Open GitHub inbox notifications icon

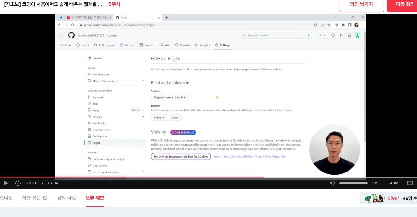[x=349, y=35]
